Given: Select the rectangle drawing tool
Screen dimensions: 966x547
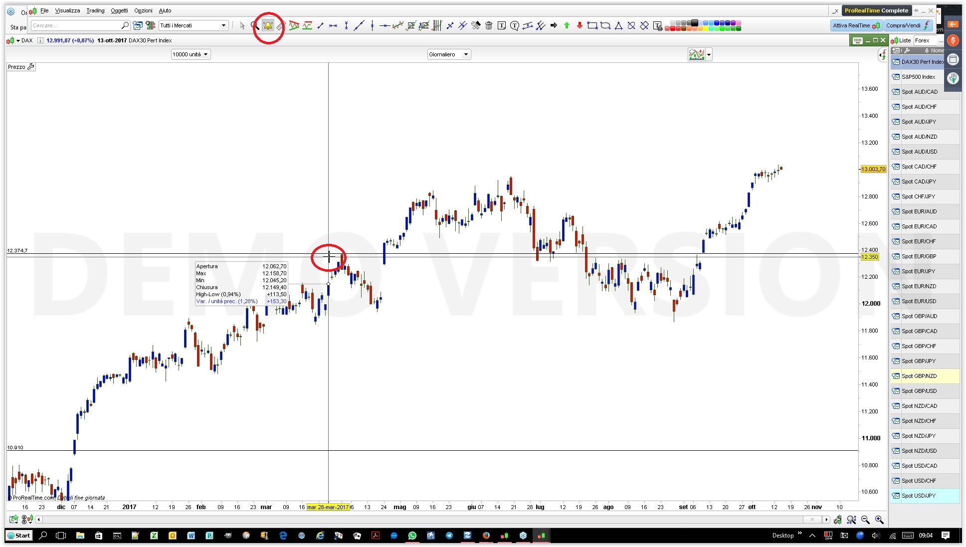Looking at the screenshot, I should [x=592, y=25].
